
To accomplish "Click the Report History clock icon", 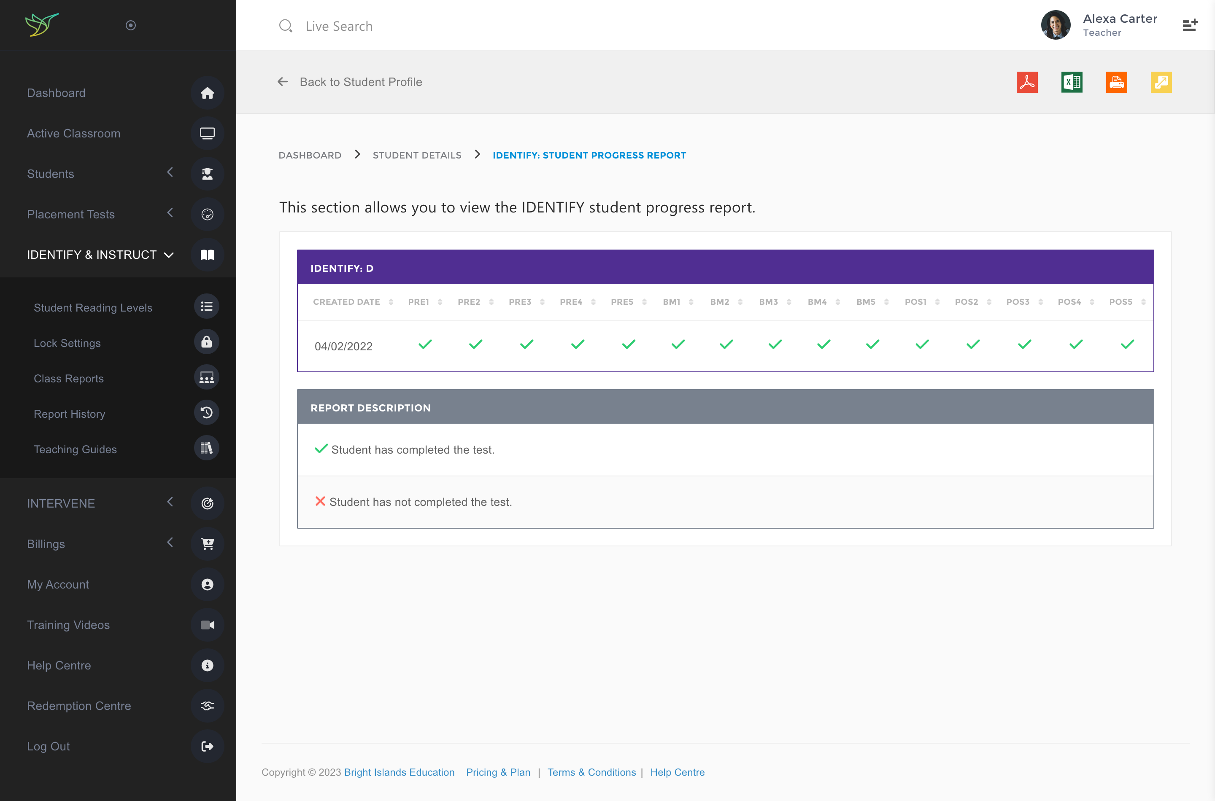I will tap(206, 413).
